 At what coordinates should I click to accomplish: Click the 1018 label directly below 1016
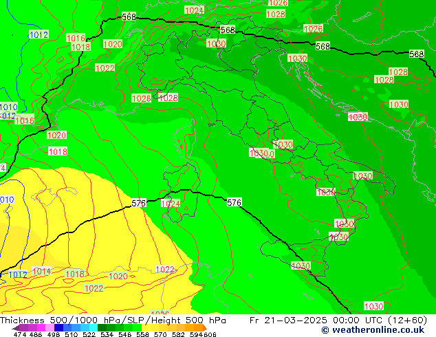(80, 47)
